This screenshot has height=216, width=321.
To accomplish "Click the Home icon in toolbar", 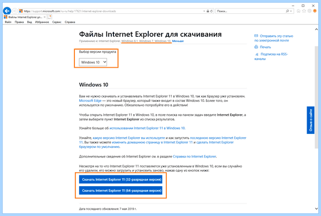I will pyautogui.click(x=299, y=11).
